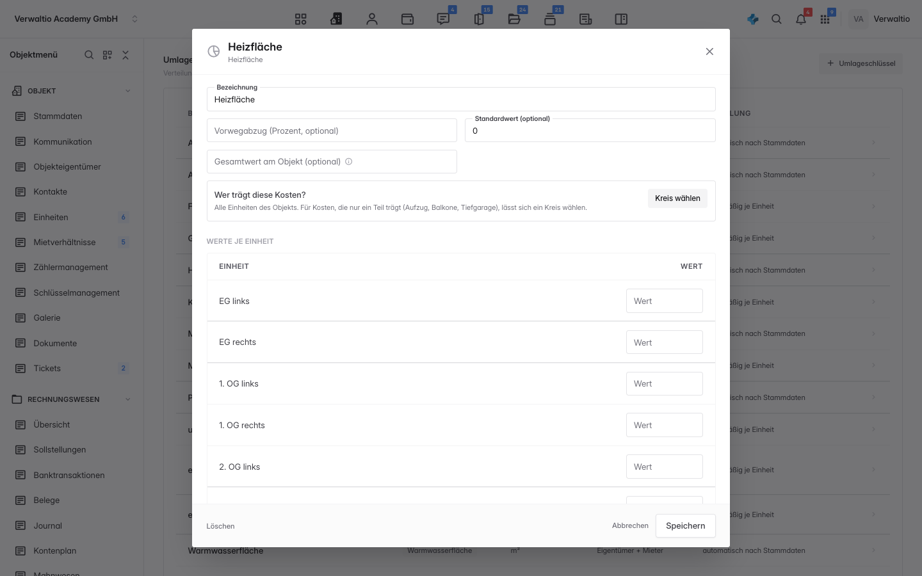Click the Wert field for EG rechts
The height and width of the screenshot is (576, 922).
665,342
